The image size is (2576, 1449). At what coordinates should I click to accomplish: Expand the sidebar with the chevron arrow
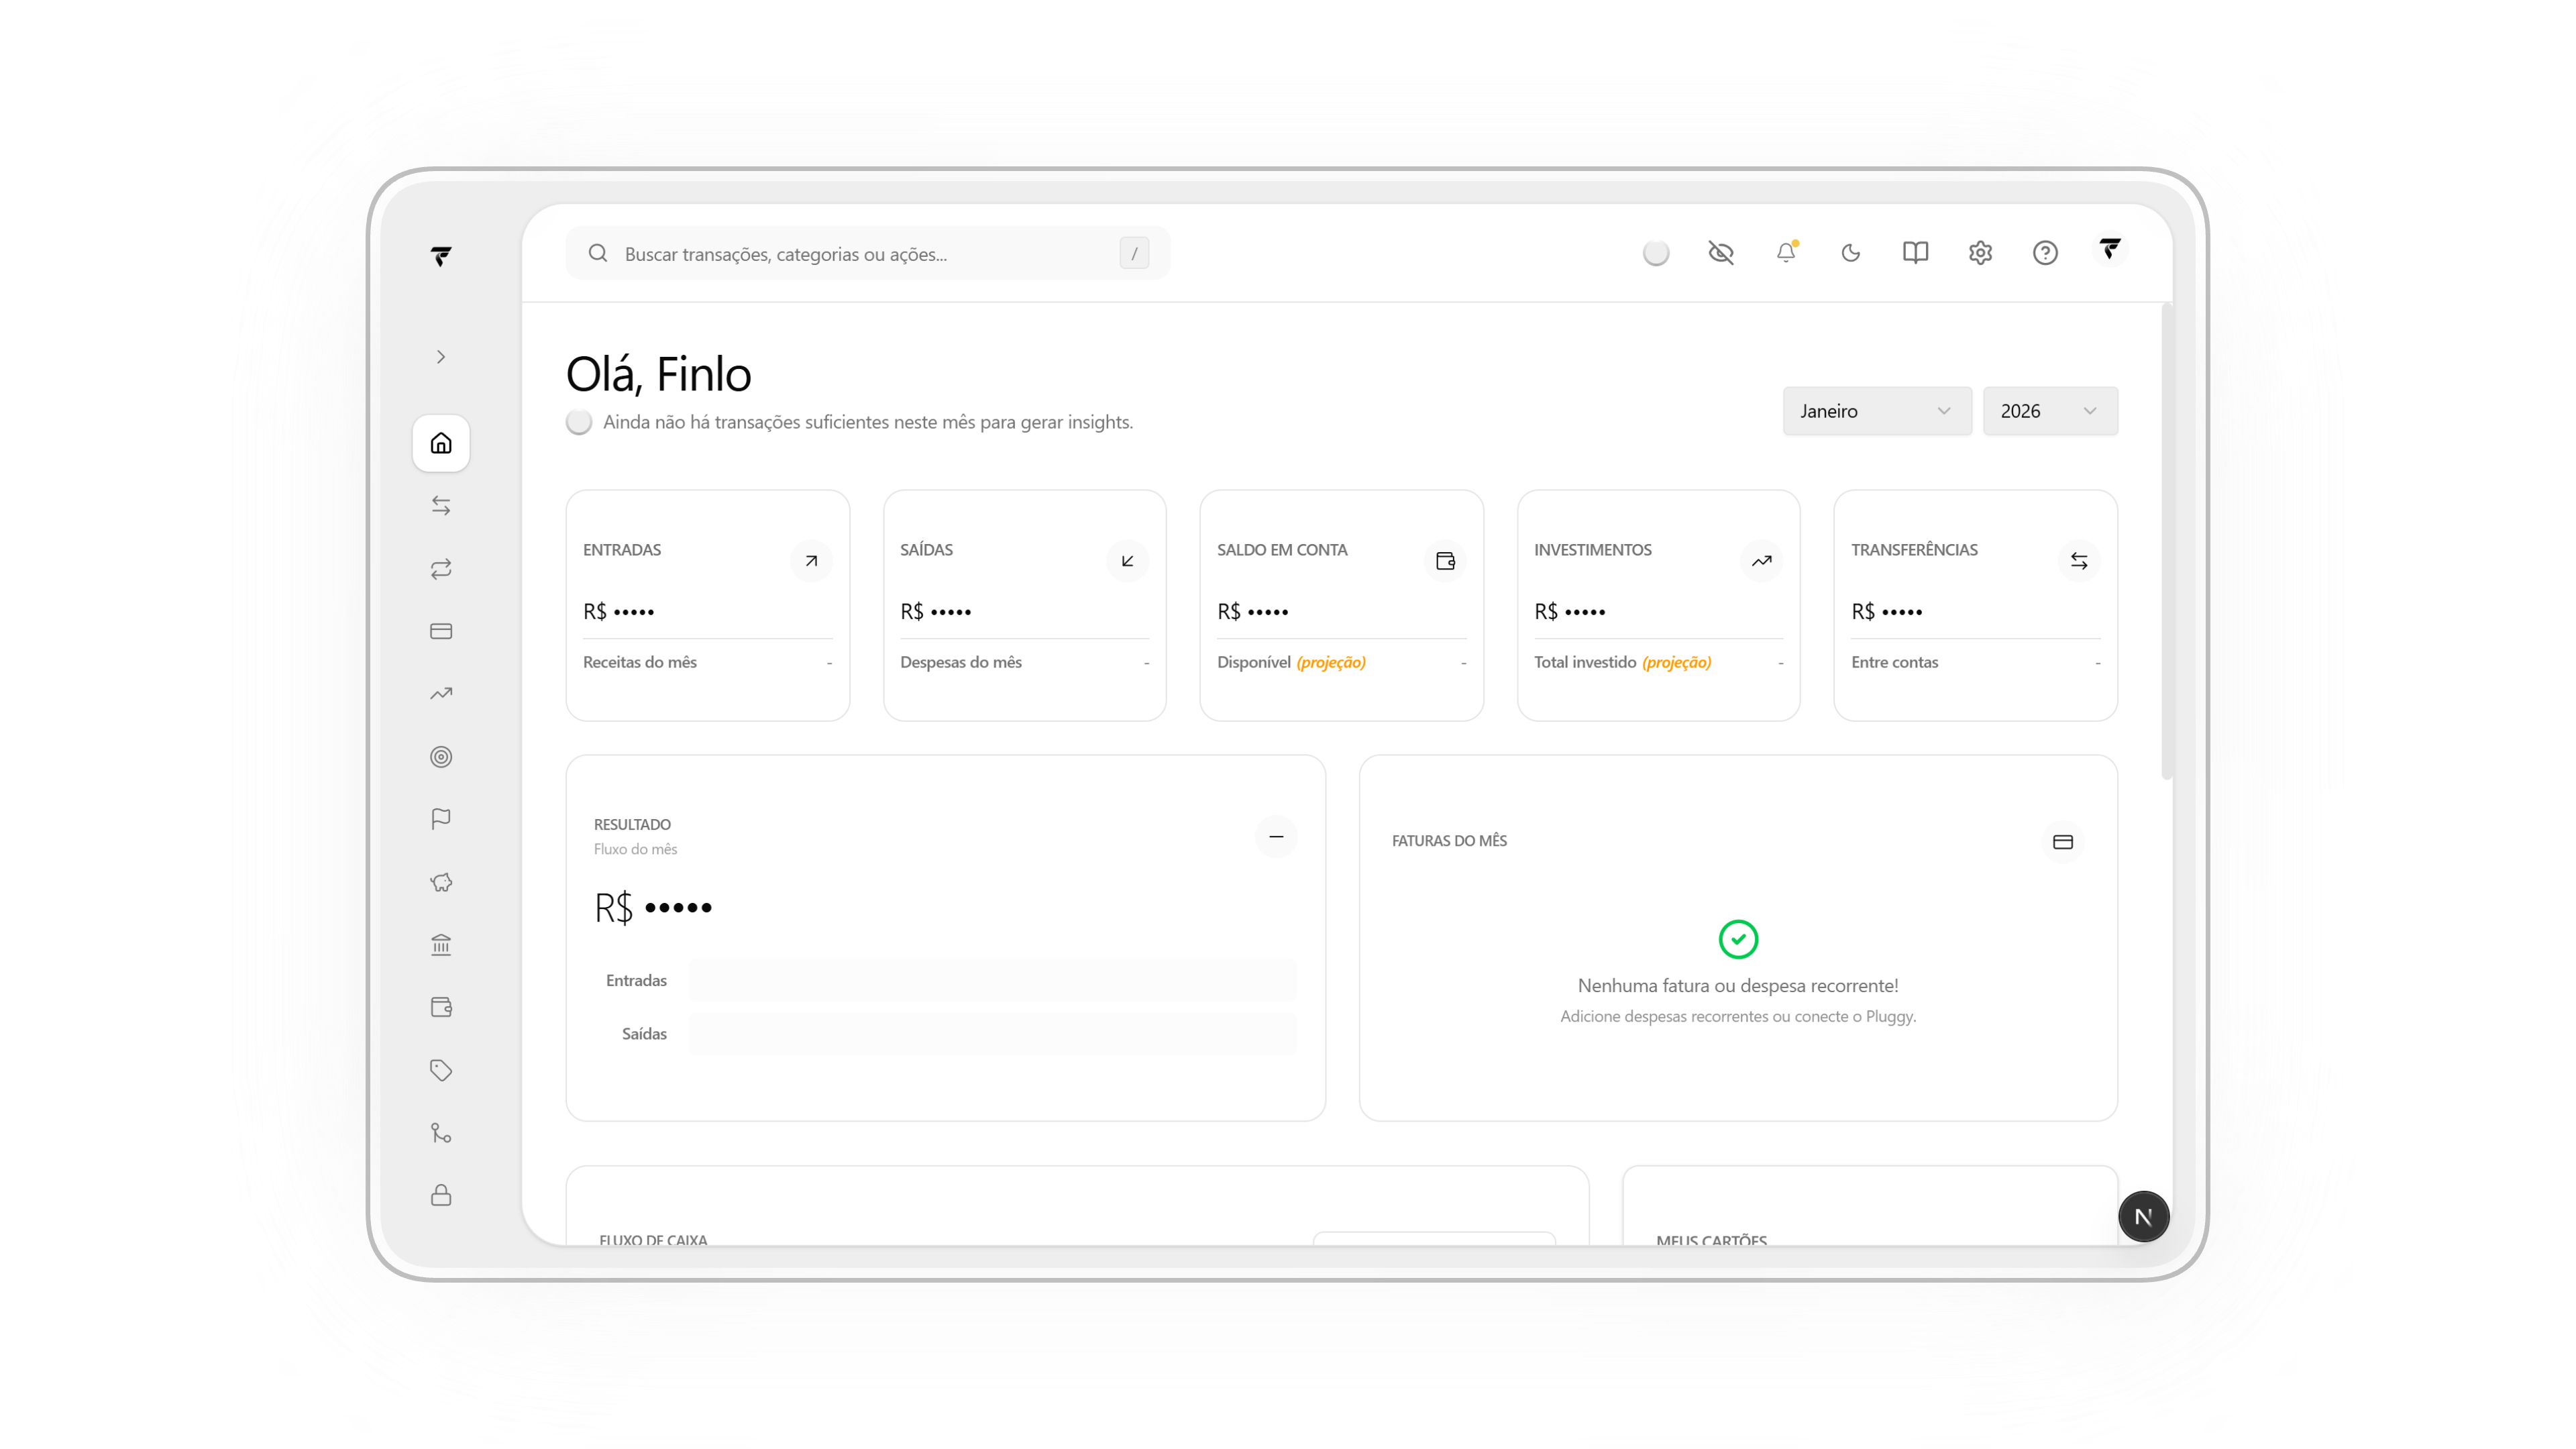click(441, 356)
